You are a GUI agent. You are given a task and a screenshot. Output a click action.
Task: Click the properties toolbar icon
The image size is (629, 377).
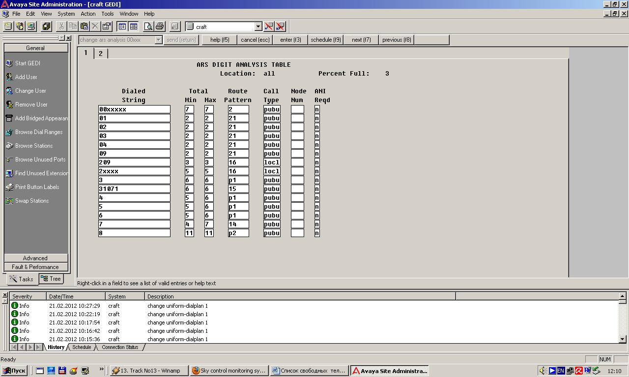(107, 27)
